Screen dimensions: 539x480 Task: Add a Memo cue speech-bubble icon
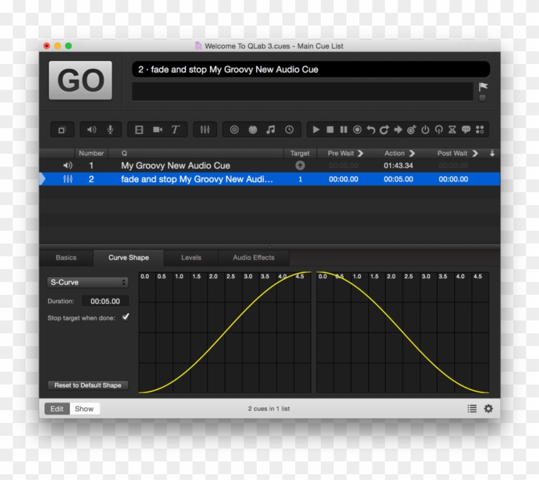466,130
